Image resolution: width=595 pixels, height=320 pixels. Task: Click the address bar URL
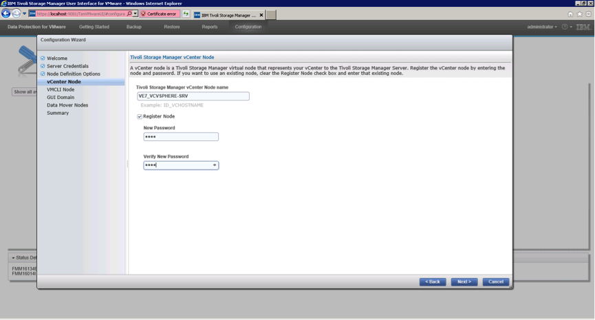pos(81,14)
